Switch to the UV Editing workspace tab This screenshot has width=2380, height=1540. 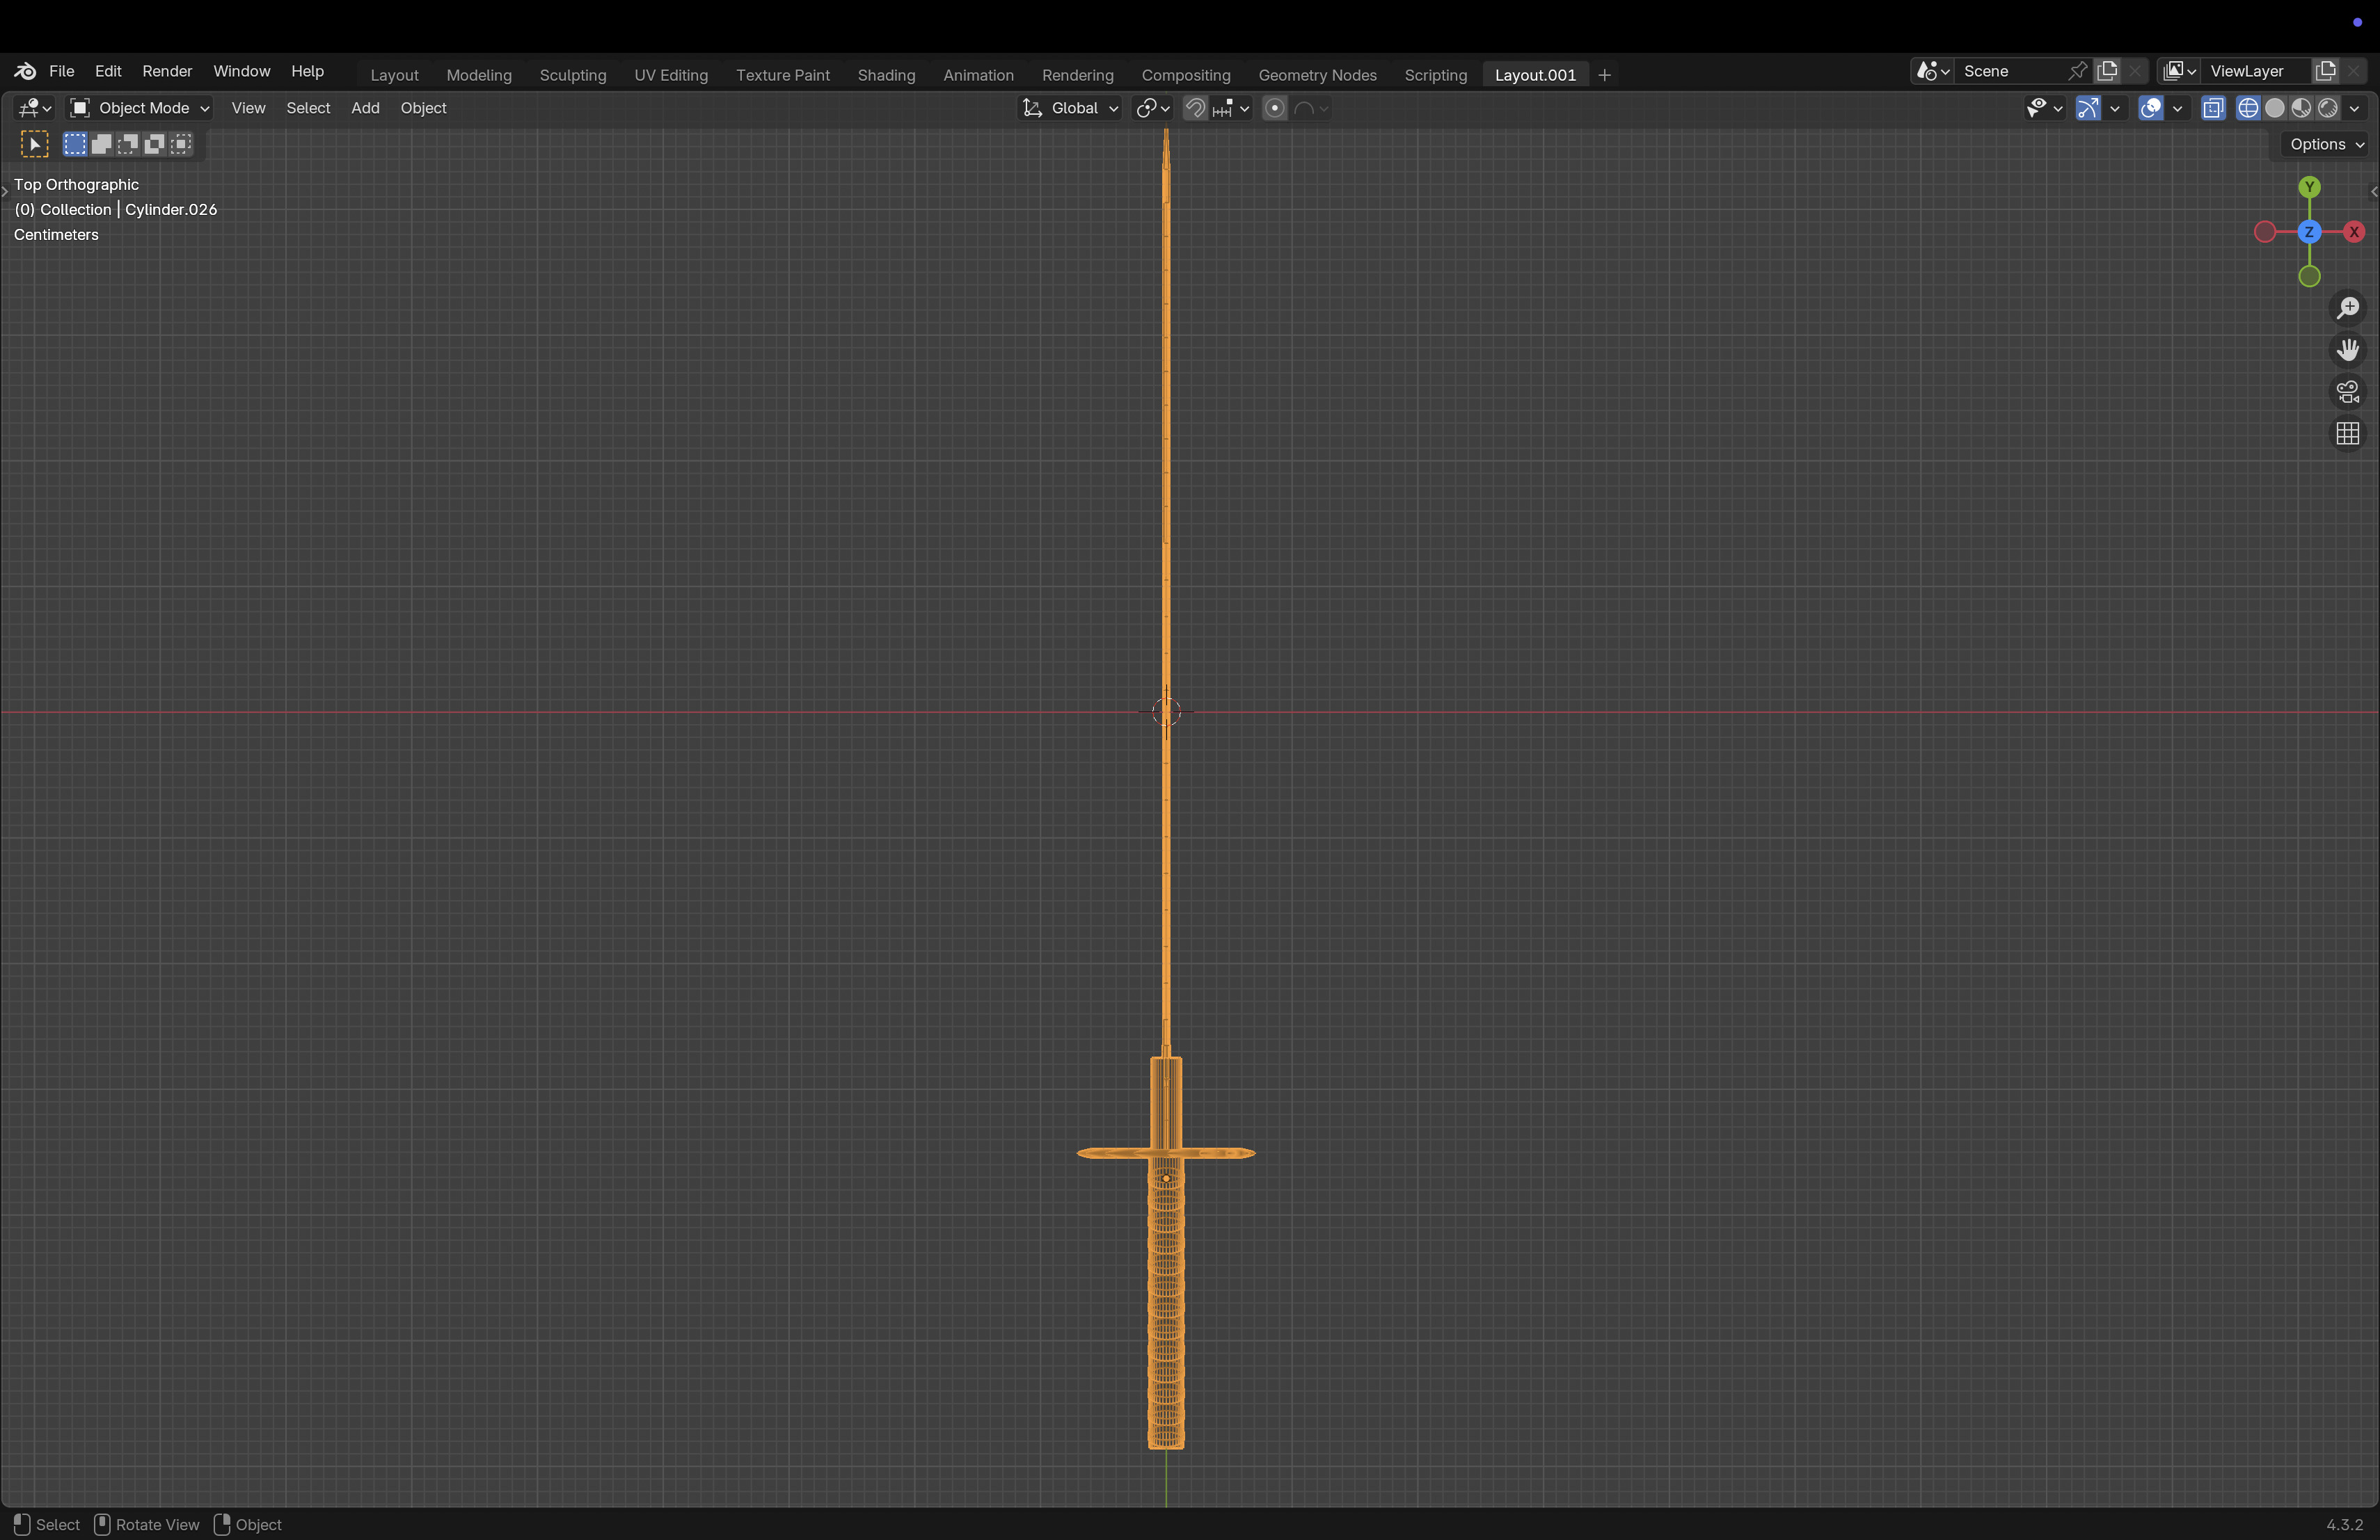pos(671,75)
